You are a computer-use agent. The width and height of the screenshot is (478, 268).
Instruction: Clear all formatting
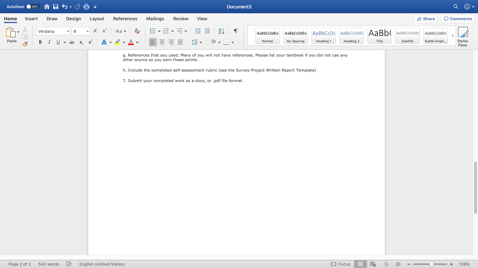pyautogui.click(x=137, y=31)
